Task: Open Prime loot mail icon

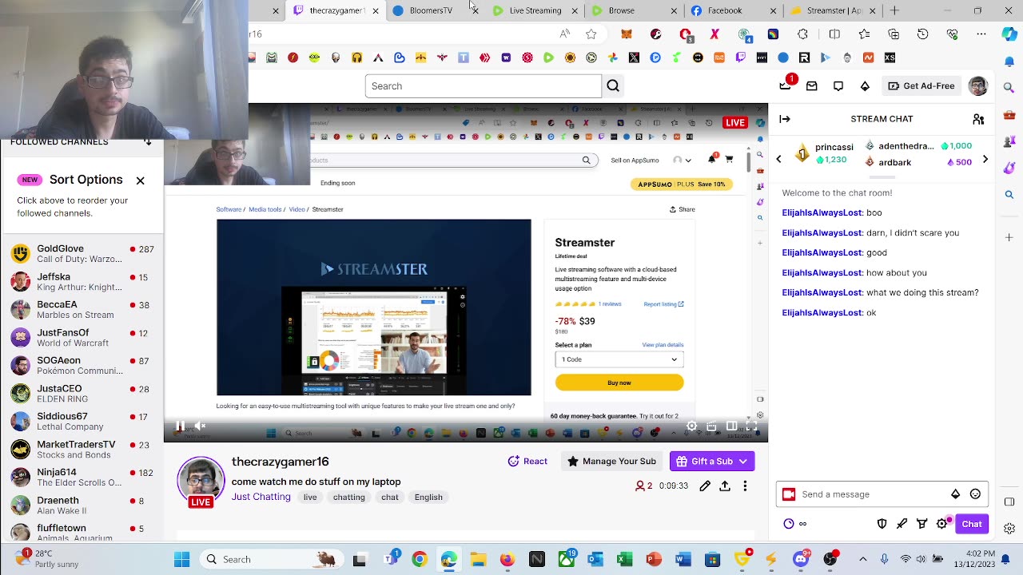Action: pos(786,86)
